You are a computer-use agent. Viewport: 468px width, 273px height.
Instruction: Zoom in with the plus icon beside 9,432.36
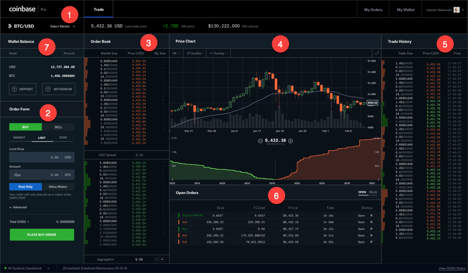290,141
